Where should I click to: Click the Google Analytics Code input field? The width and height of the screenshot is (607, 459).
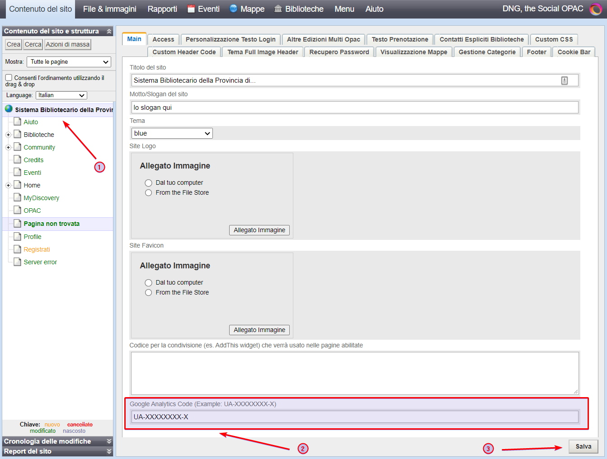pyautogui.click(x=355, y=417)
